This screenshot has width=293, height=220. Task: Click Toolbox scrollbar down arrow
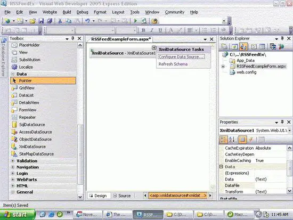pos(80,197)
